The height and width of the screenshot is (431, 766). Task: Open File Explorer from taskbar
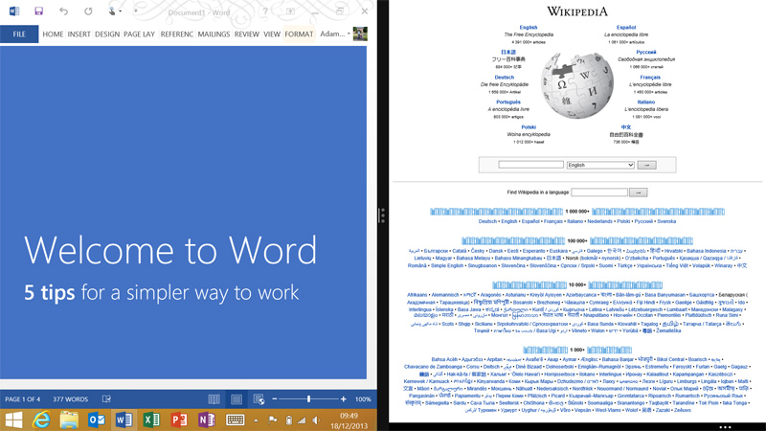[69, 420]
